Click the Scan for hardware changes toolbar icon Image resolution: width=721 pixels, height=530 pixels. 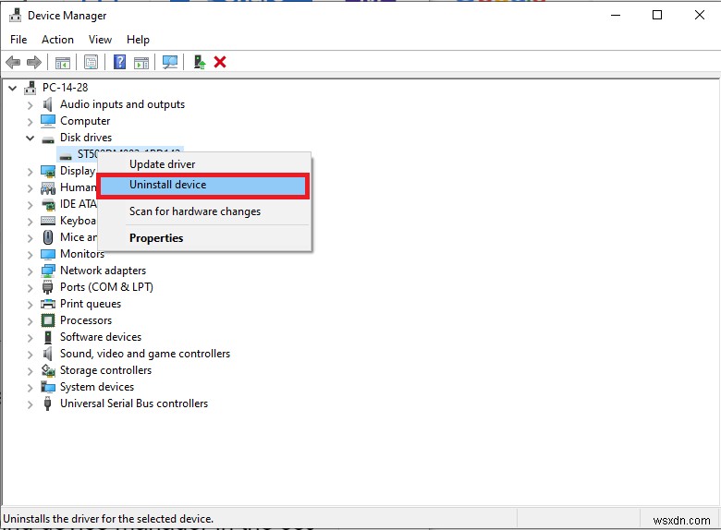click(170, 62)
